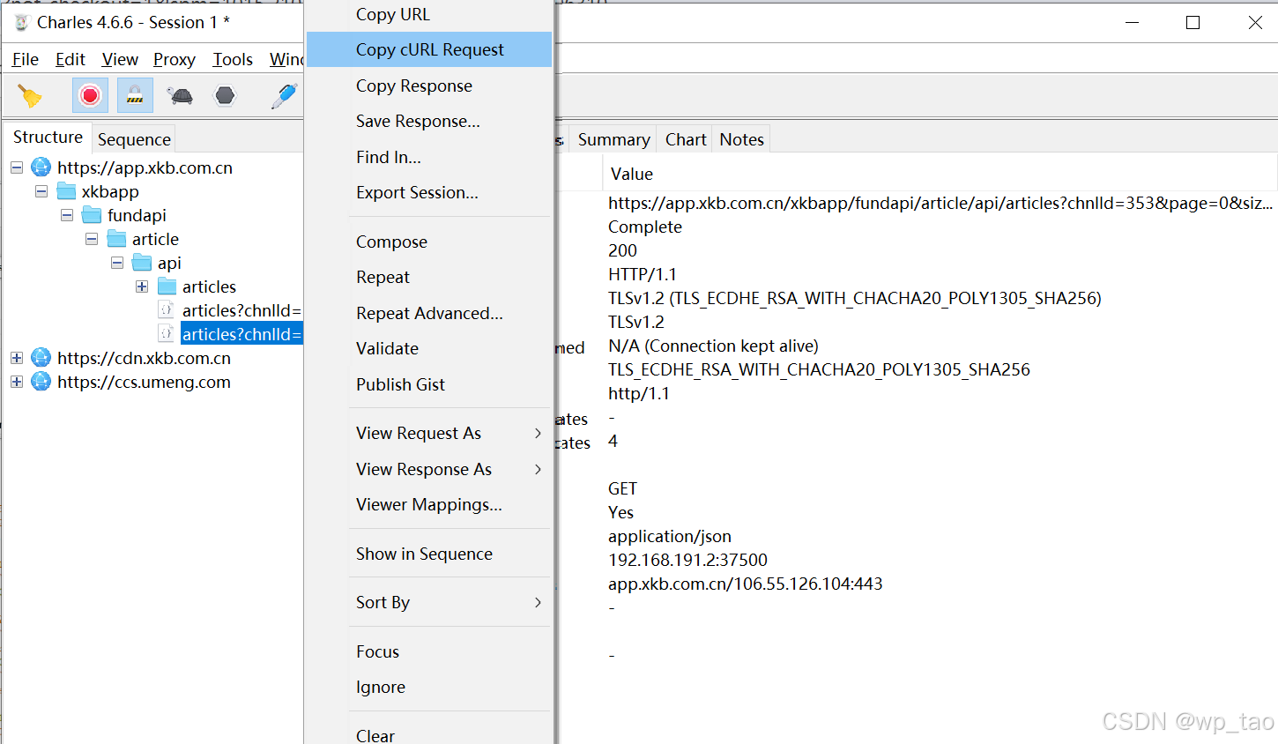This screenshot has height=744, width=1278.
Task: Click the globe icon for ccs.umeng.com
Action: coord(41,381)
